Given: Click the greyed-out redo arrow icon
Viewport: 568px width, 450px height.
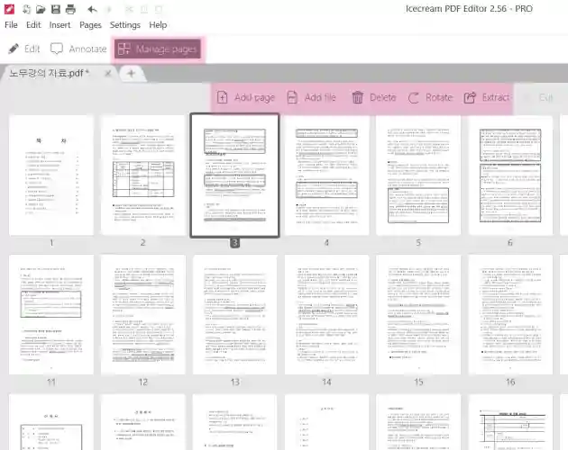Looking at the screenshot, I should pos(109,9).
